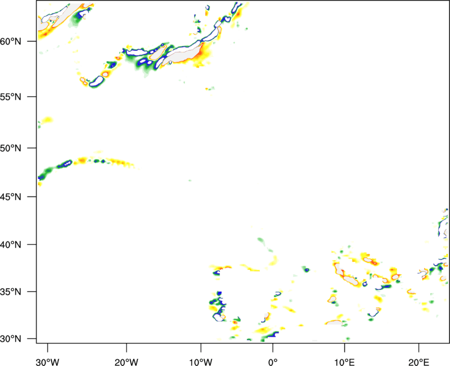
Task: Click the 30°N latitude label
Action: coord(11,339)
